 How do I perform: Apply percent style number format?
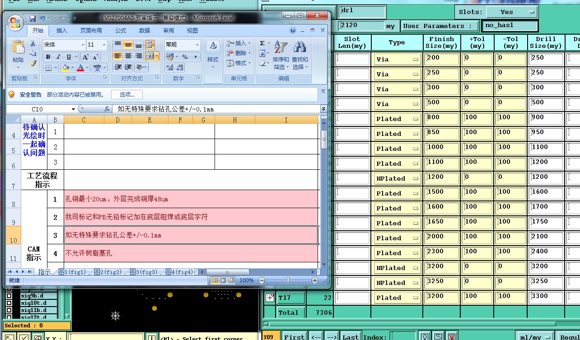click(x=185, y=57)
